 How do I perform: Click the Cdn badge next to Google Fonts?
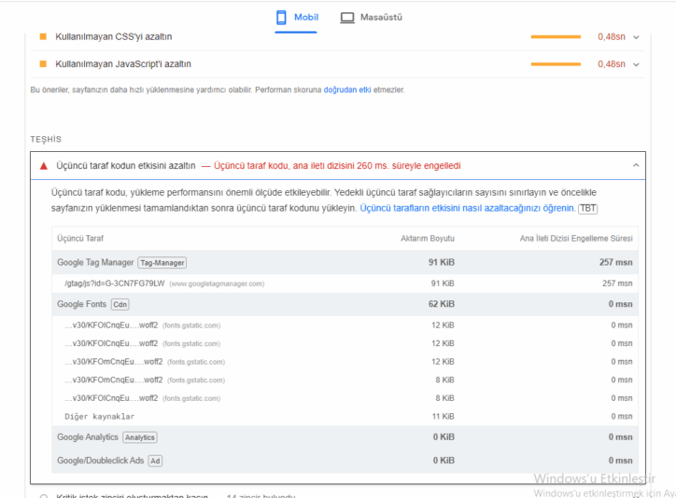tap(120, 304)
